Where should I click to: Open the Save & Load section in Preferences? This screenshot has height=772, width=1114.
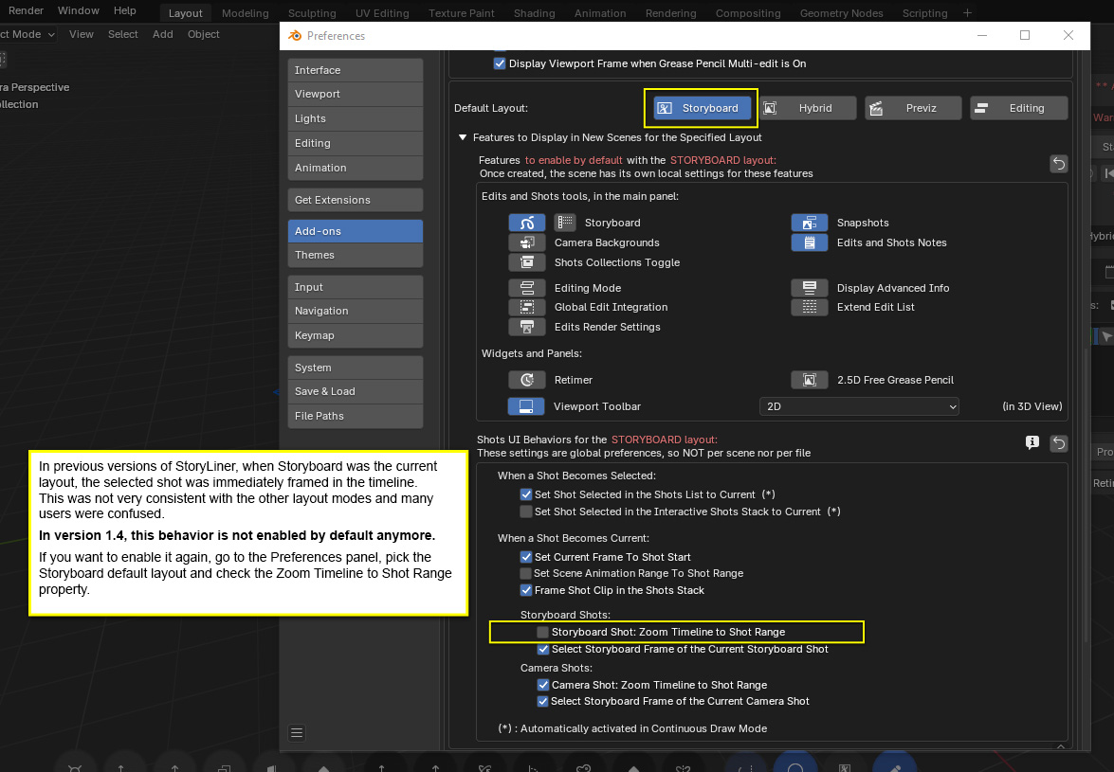356,391
